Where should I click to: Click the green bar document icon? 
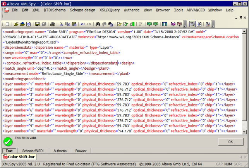132,24
